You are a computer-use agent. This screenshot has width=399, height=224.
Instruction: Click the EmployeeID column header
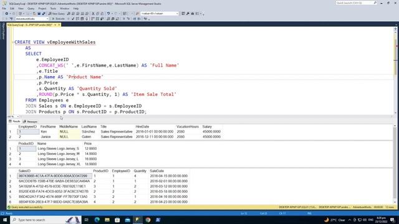27,126
